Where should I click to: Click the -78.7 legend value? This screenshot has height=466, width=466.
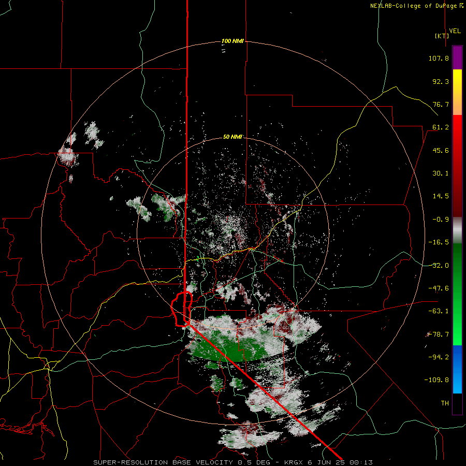coord(439,334)
